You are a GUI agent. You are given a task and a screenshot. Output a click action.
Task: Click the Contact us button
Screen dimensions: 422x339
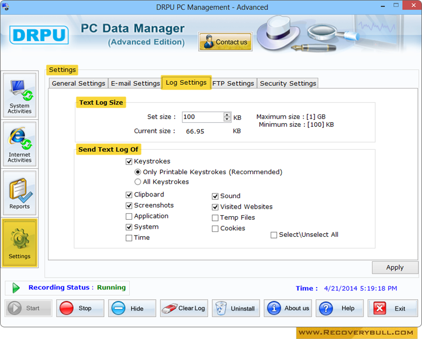pos(225,41)
